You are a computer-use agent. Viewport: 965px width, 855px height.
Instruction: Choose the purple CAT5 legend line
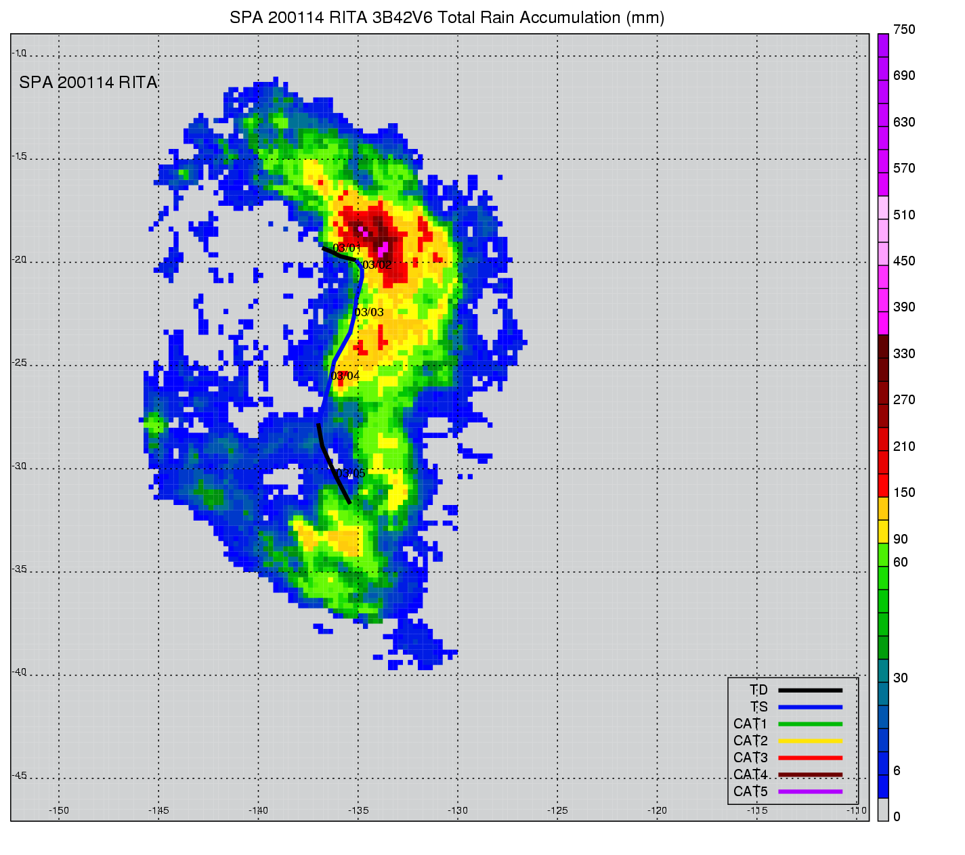point(810,792)
